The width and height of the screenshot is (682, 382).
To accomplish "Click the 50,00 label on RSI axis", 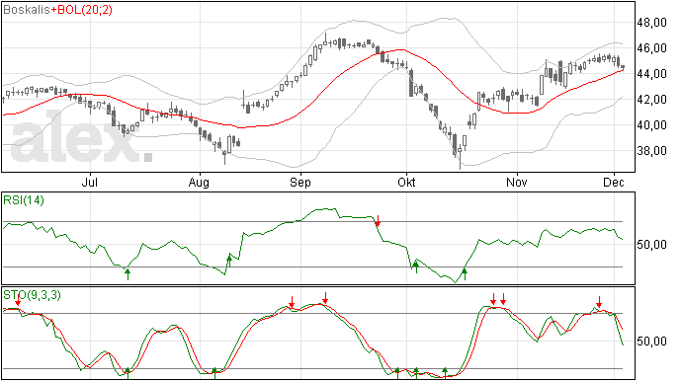I will point(651,245).
